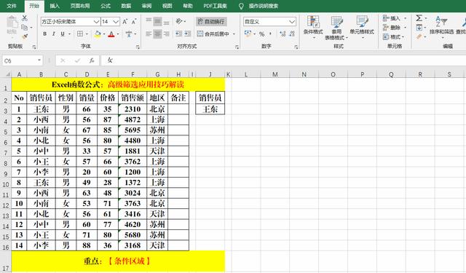Open the font size 14 dropdown
The width and height of the screenshot is (466, 273).
(x=116, y=22)
